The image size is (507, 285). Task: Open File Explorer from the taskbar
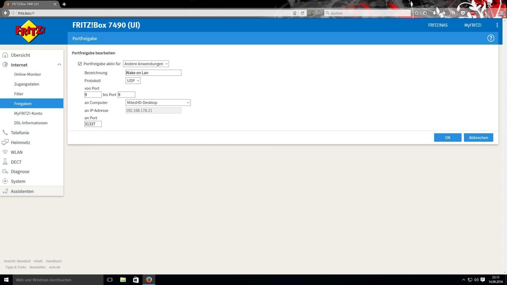point(123,280)
